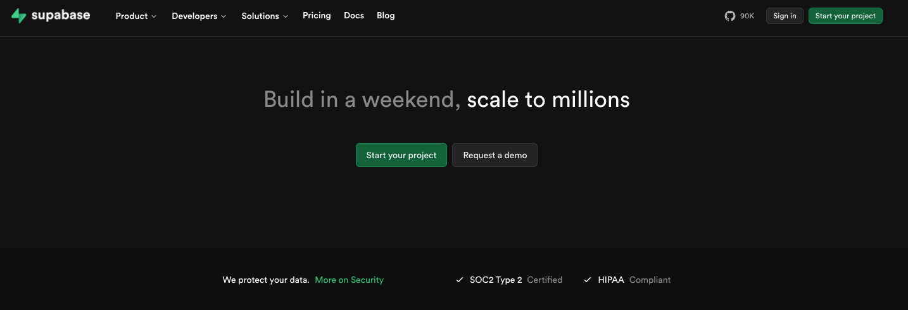Viewport: 908px width, 310px height.
Task: Expand the Product dropdown menu
Action: pos(132,16)
